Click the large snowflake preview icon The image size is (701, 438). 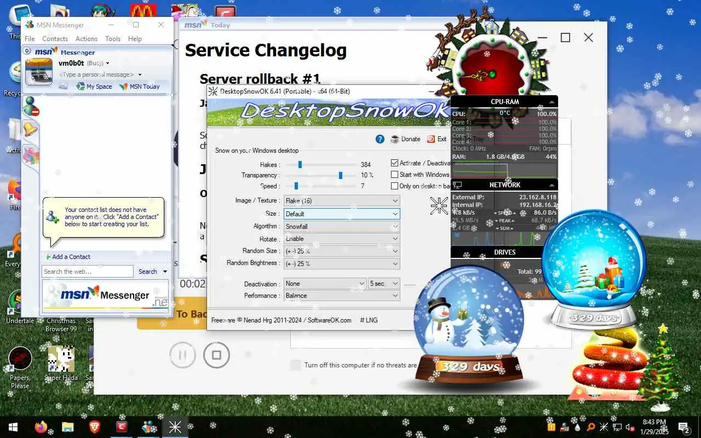(439, 205)
